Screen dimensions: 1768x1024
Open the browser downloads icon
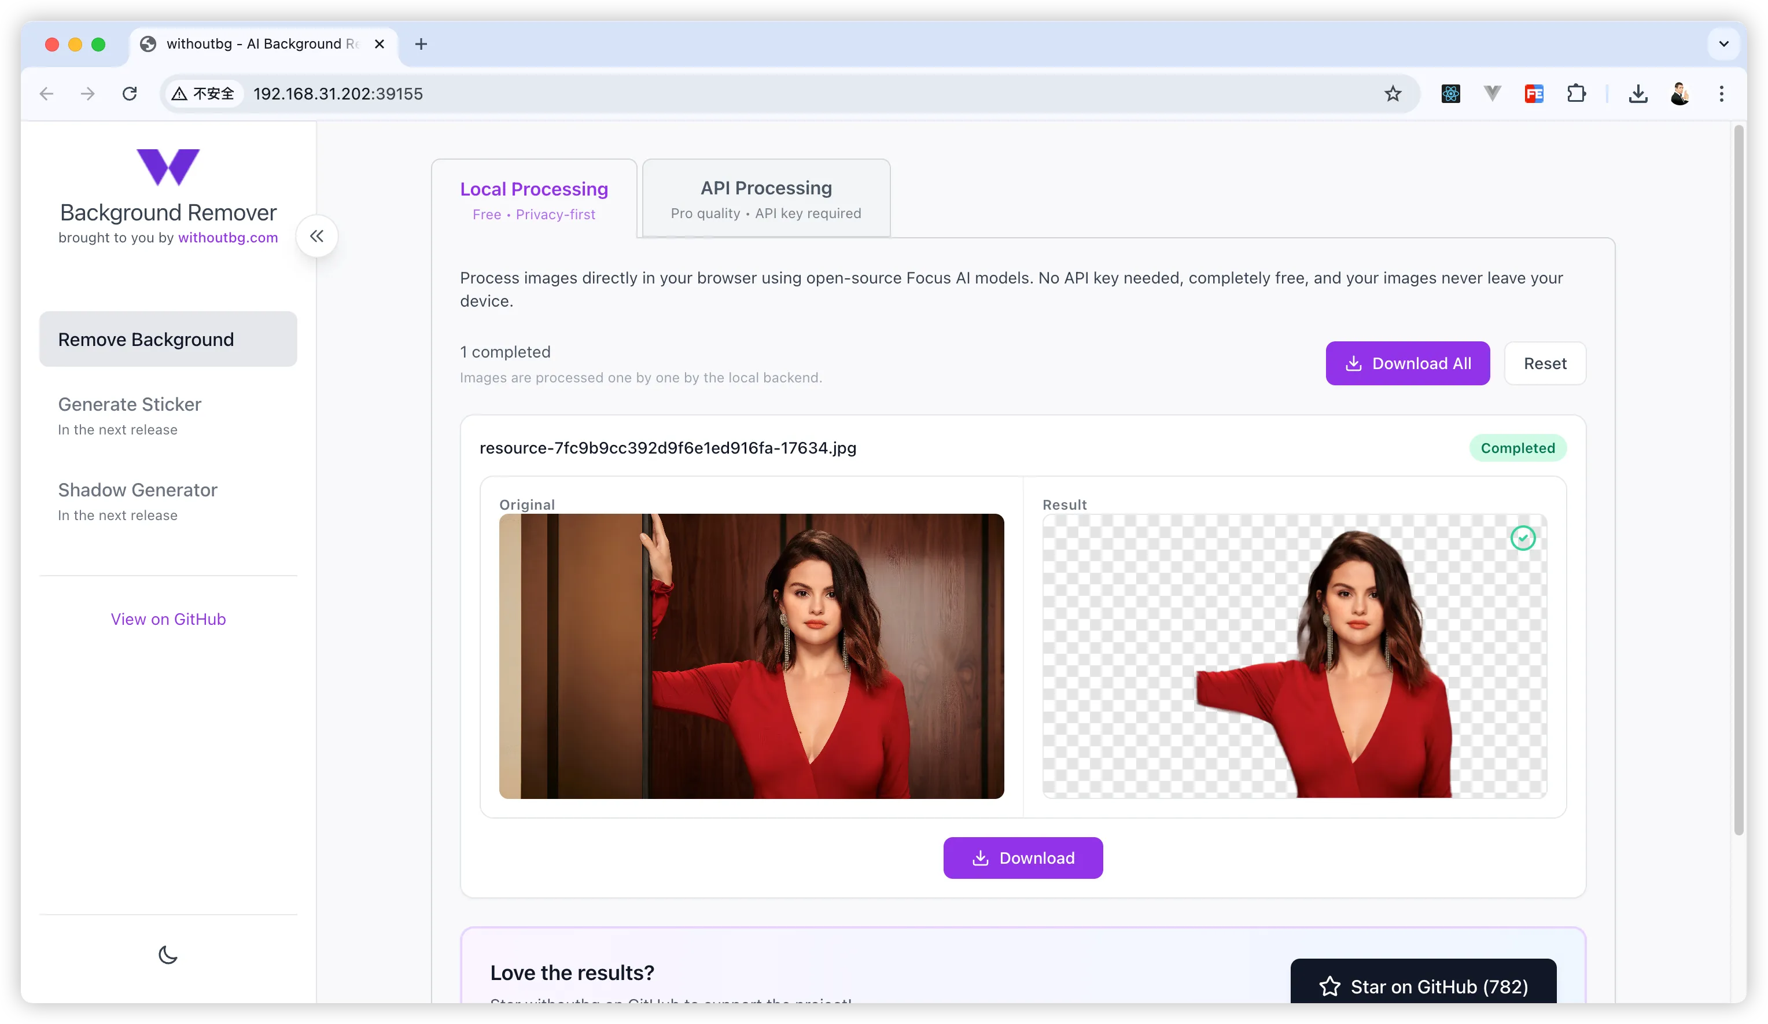[x=1638, y=94]
